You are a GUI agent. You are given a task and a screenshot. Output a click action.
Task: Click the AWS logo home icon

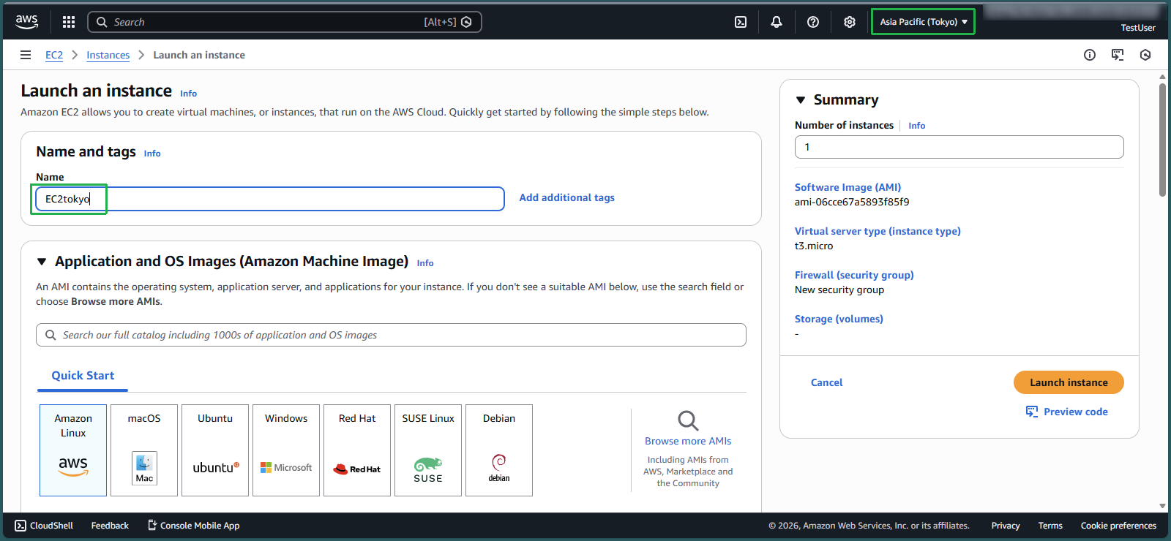click(27, 22)
